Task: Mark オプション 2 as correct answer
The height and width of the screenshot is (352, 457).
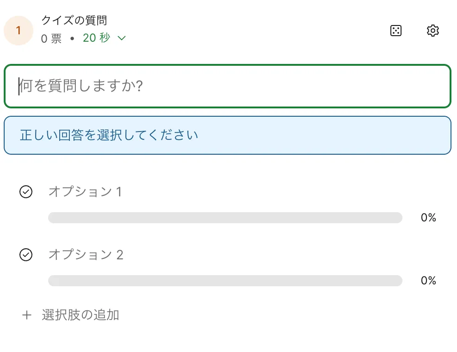Action: (x=26, y=255)
